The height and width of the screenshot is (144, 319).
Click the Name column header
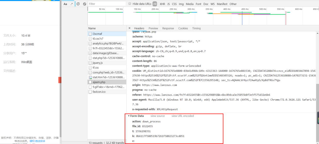pyautogui.click(x=107, y=28)
